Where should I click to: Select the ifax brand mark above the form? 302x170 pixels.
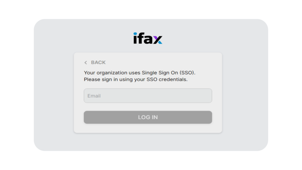click(147, 38)
